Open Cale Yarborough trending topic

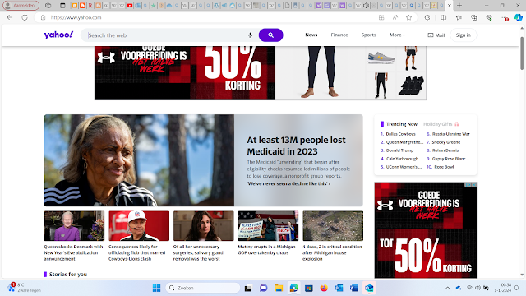tap(402, 159)
